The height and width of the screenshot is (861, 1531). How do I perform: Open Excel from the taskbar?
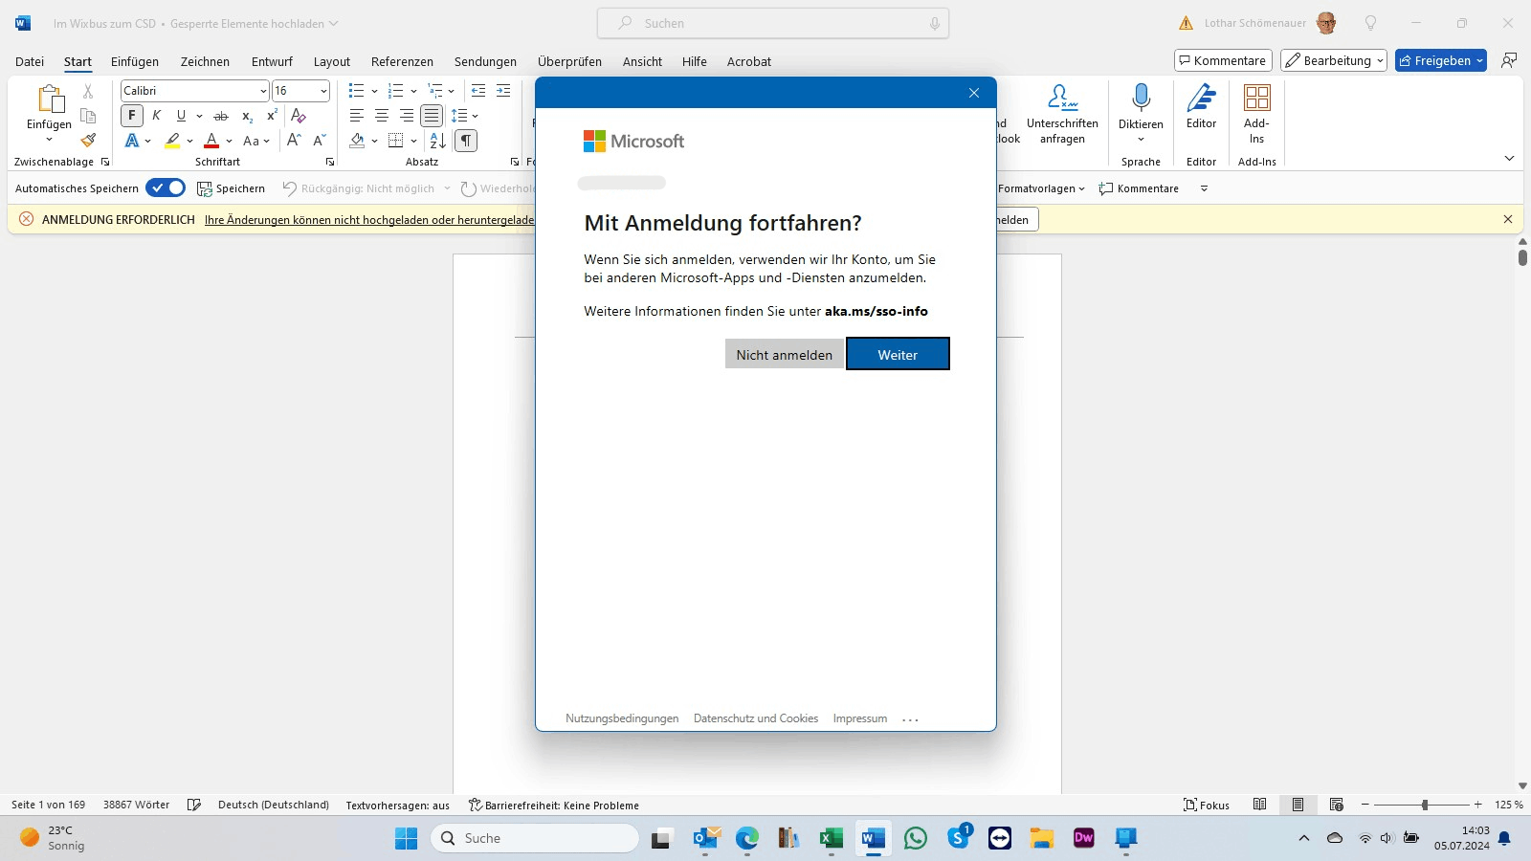831,839
